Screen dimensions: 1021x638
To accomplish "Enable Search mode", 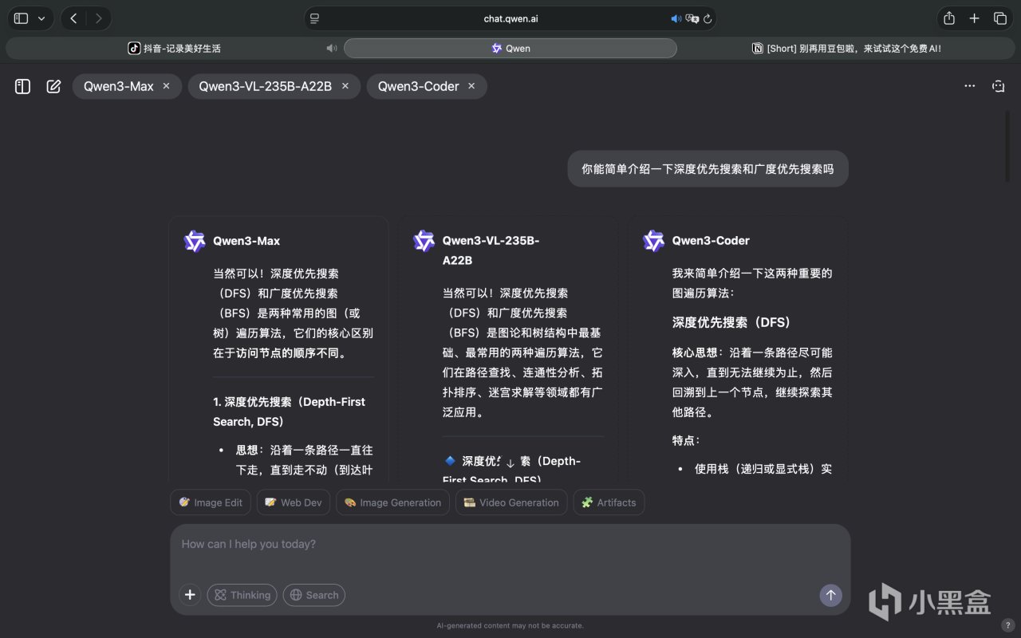I will point(313,595).
